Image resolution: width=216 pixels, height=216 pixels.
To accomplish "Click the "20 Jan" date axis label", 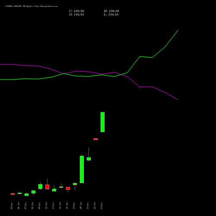I will tap(81, 206).
